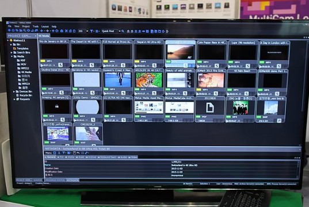Click the funnel filter icon in Metadata toolbar
This screenshot has width=309, height=207.
pos(64,153)
